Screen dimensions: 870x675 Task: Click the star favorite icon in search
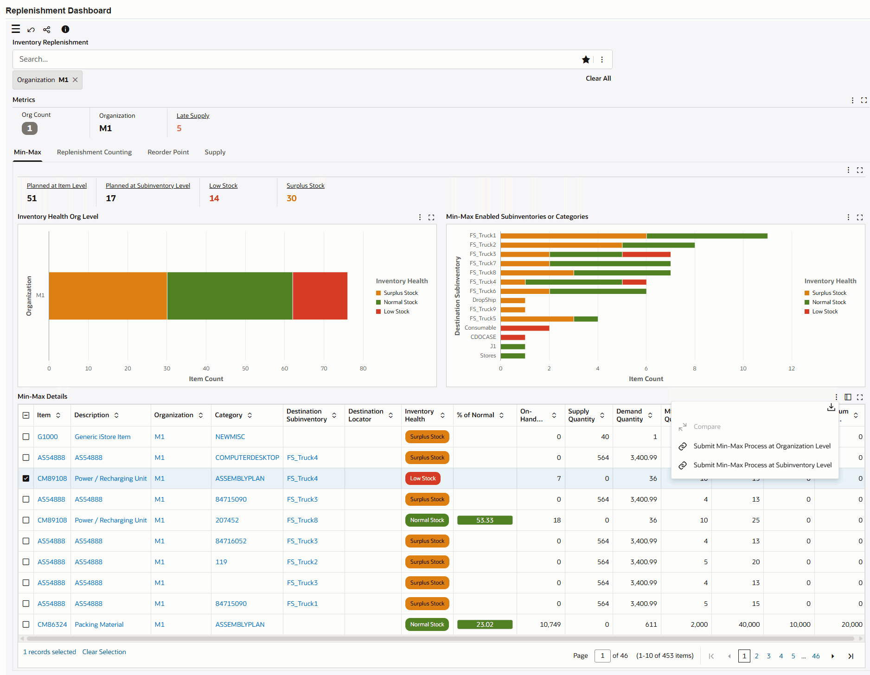[586, 59]
